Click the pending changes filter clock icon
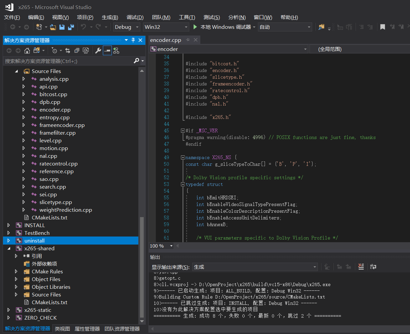 (54, 51)
